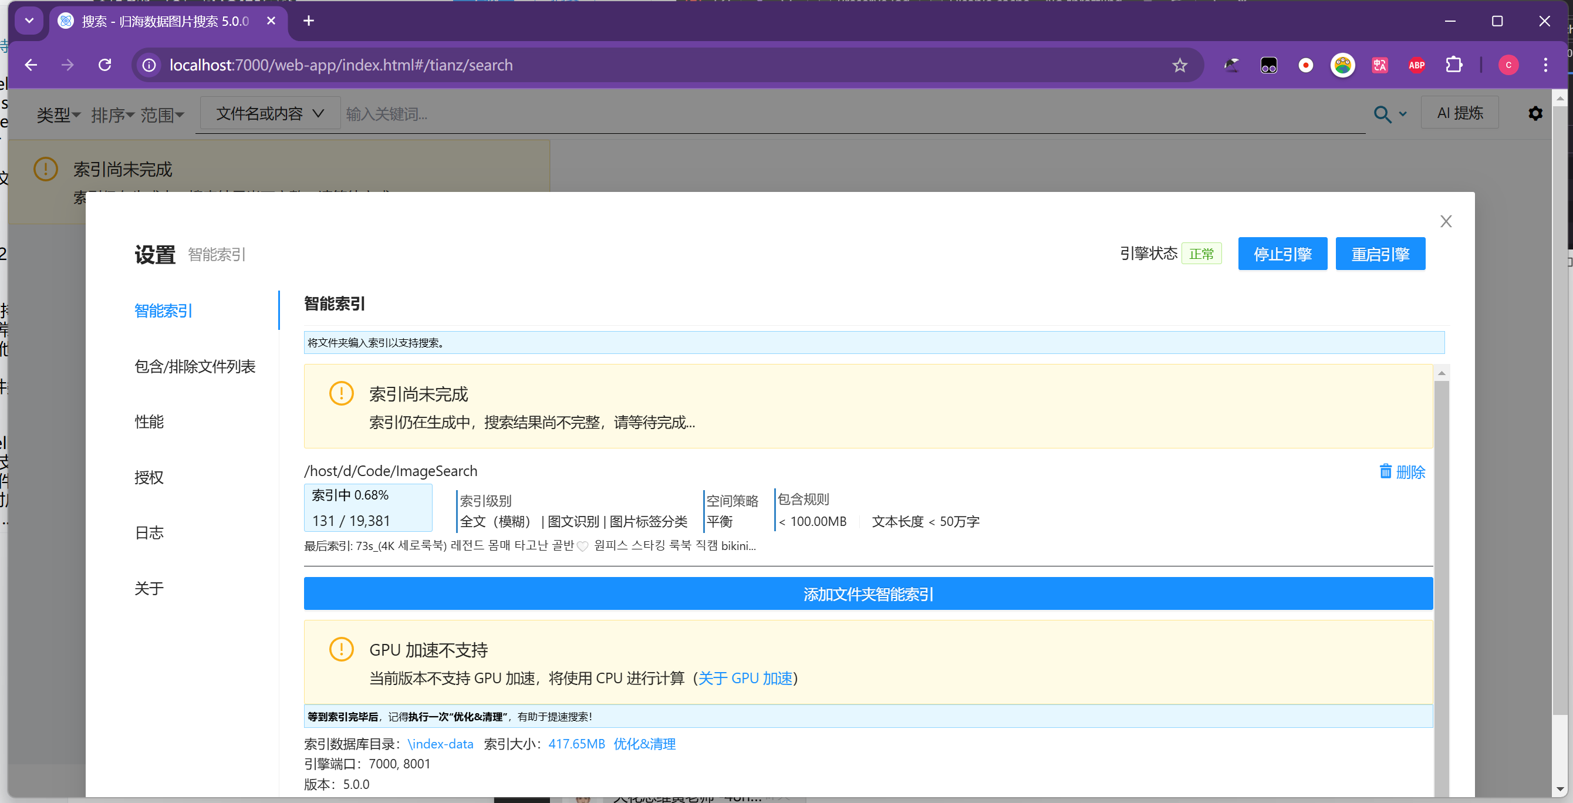Screen dimensions: 1573x803
Task: Expand the 范围 scope dropdown
Action: point(163,115)
